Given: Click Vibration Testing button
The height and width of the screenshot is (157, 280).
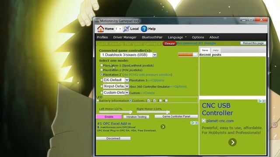Looking at the screenshot, I should point(136,117).
